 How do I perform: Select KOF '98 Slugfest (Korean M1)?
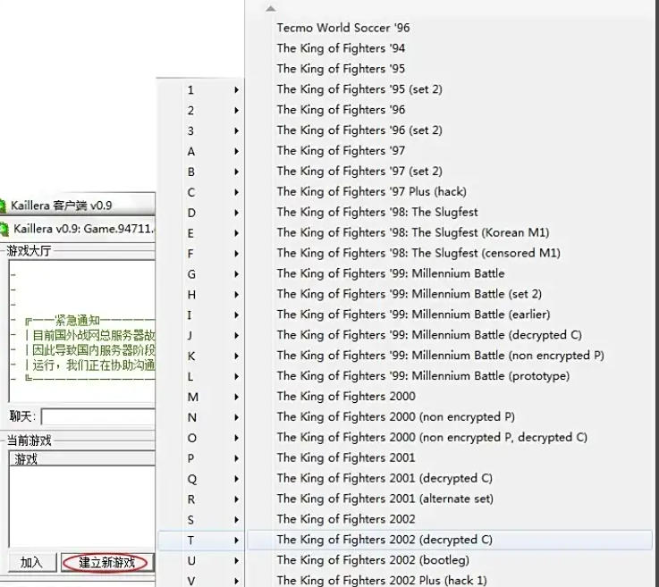point(450,232)
